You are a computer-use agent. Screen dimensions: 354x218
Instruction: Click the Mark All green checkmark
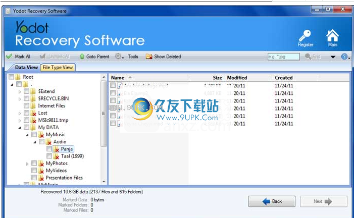pyautogui.click(x=9, y=57)
